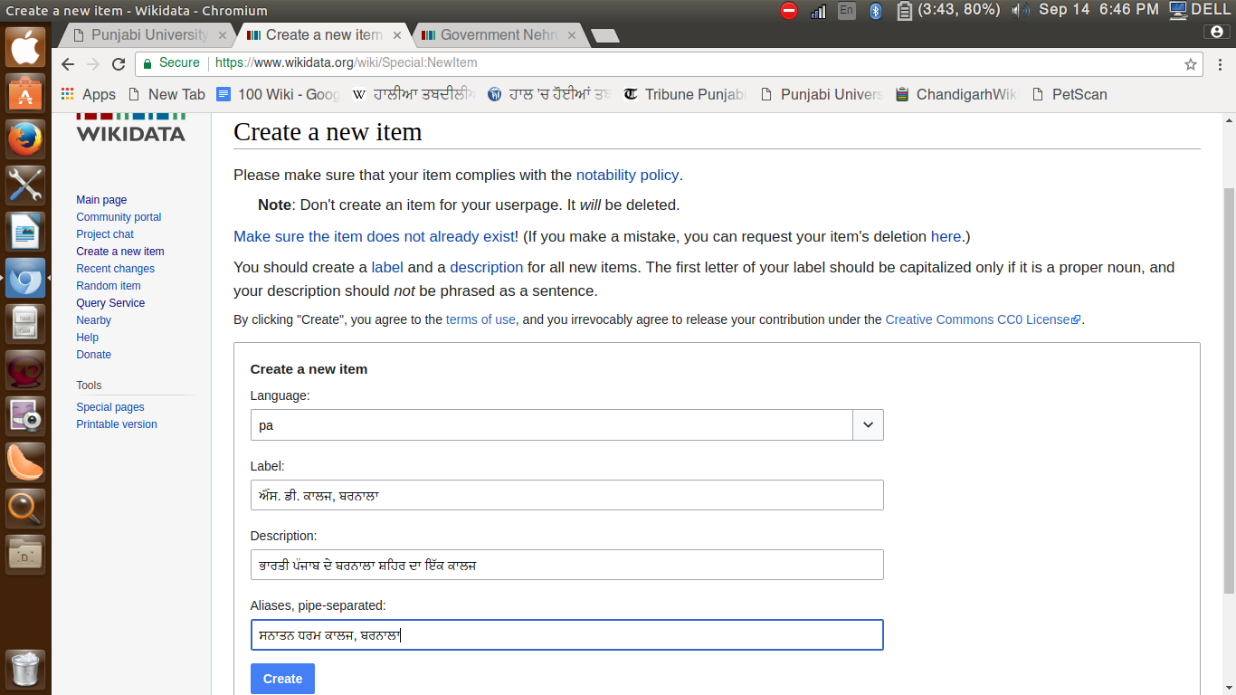Switch to the Government Nehru tab
1236x695 pixels.
click(x=499, y=35)
